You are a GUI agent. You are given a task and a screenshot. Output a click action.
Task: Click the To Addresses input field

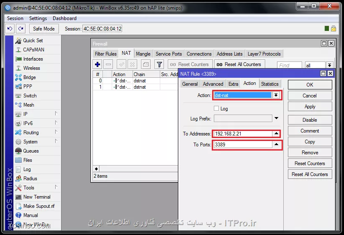pyautogui.click(x=243, y=134)
